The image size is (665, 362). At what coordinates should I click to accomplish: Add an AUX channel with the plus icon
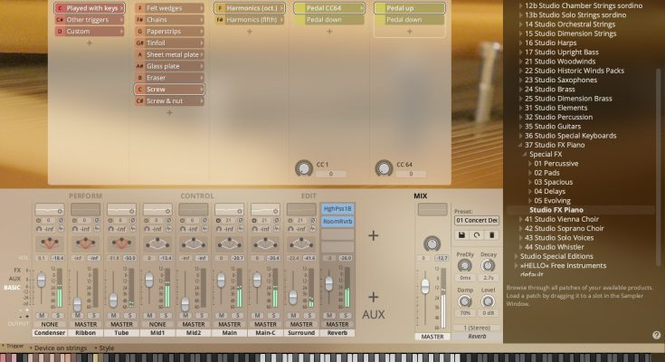click(x=375, y=297)
